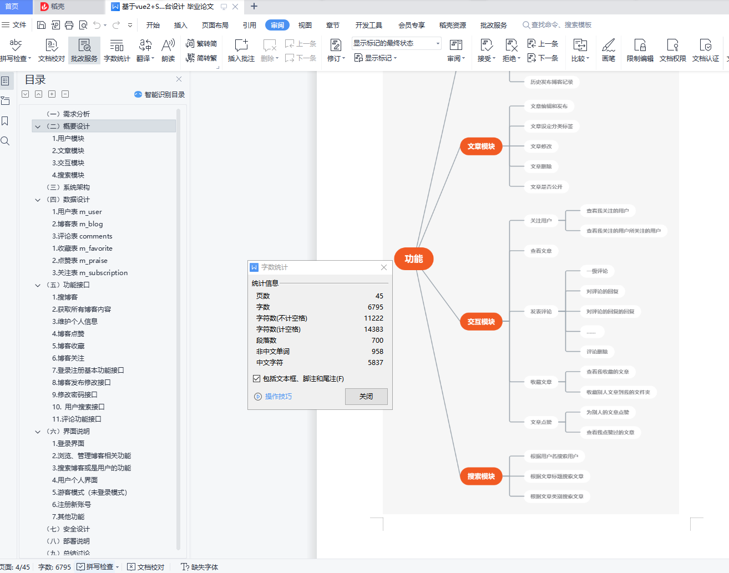Open the 显示标记 dropdown menu
The width and height of the screenshot is (729, 573).
coord(376,58)
